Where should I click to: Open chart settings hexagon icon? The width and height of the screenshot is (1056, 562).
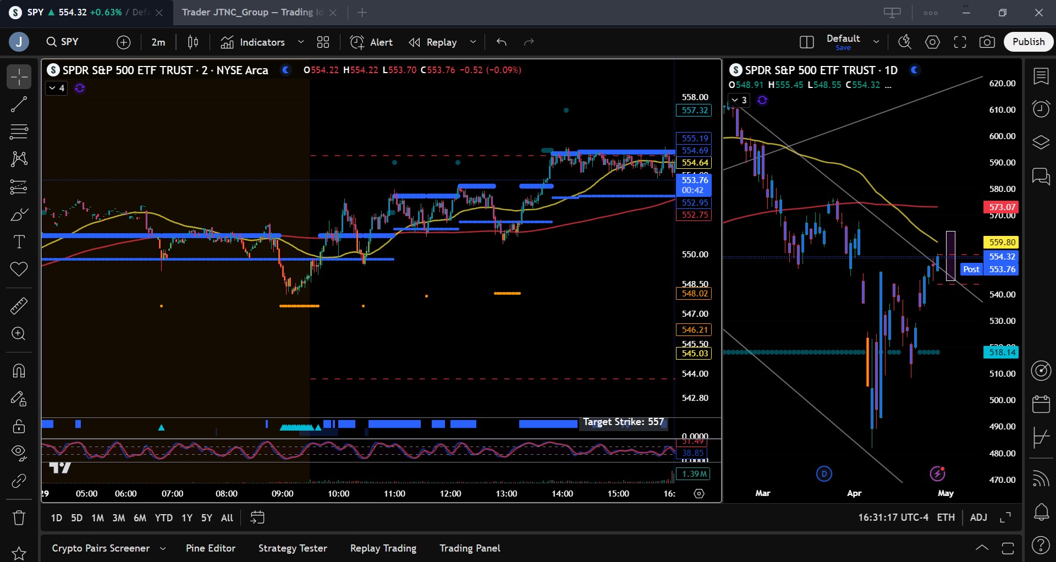pyautogui.click(x=932, y=42)
